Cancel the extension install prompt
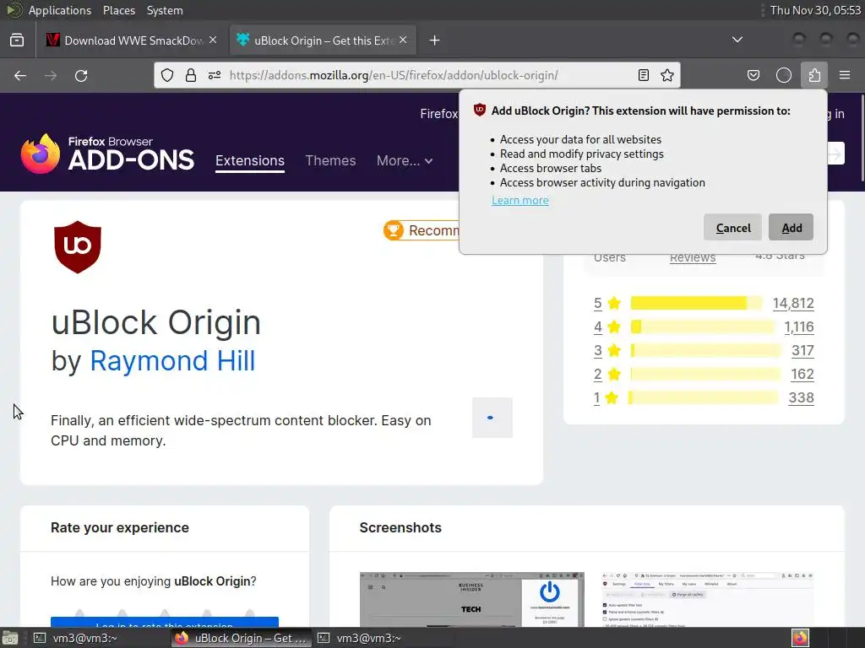Viewport: 865px width, 648px height. [732, 227]
